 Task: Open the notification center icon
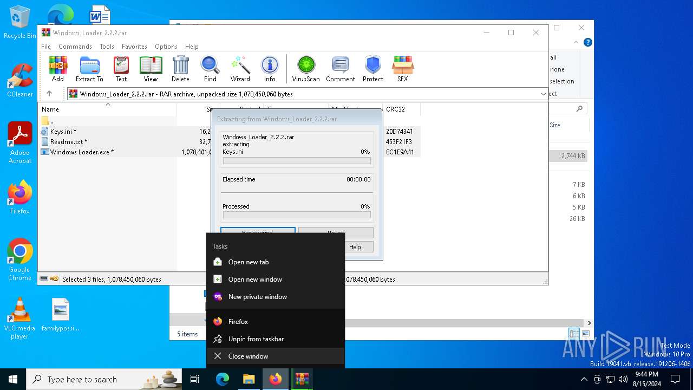point(675,379)
